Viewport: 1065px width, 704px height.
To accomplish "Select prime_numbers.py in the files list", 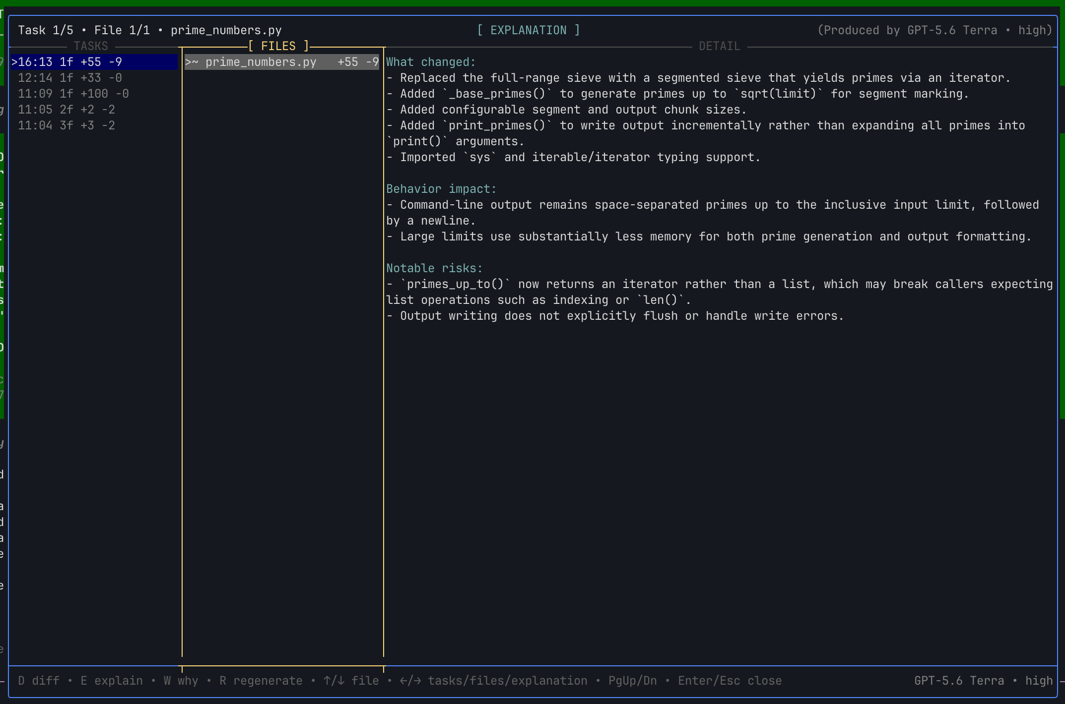I will pos(282,62).
